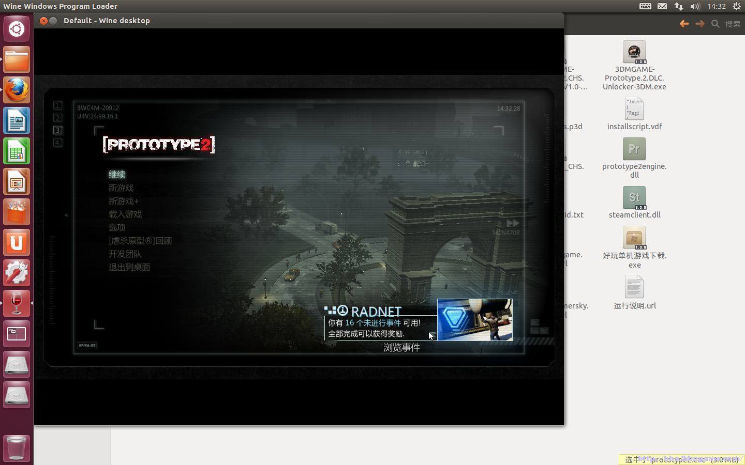Open the Ubuntu Dash home launcher
745x465 pixels.
(17, 29)
